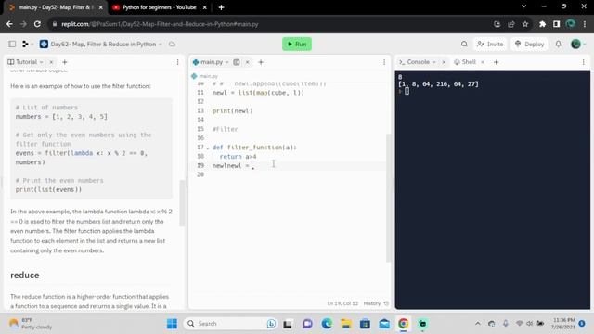
Task: Close the Shell tab
Action: click(x=483, y=62)
